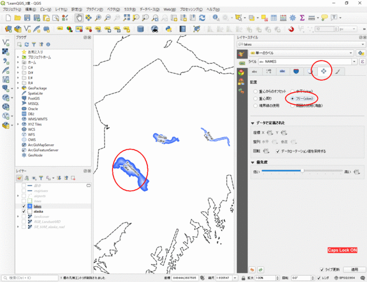The image size is (367, 282).
Task: Open layer styling panel from Layers toolbar
Action: (x=19, y=178)
